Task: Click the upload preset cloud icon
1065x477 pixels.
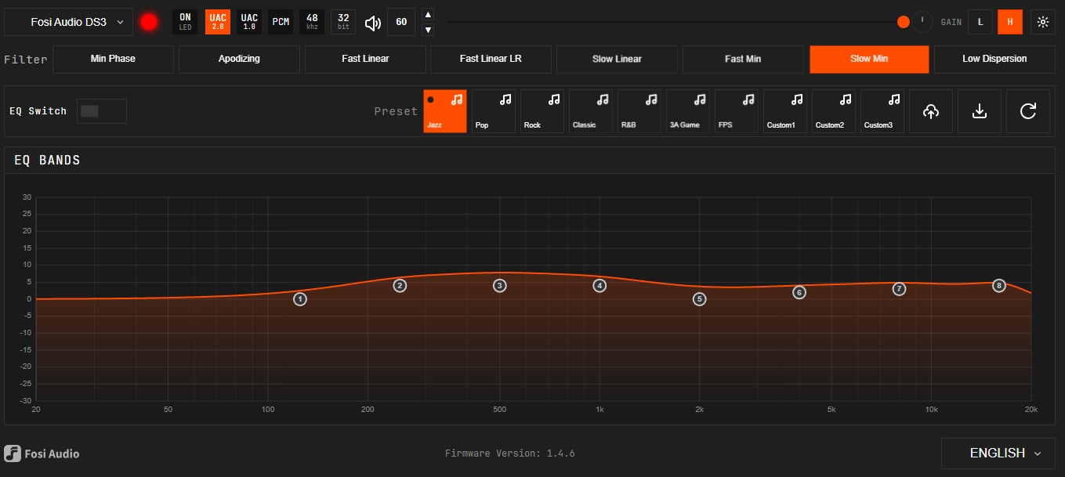Action: 930,111
